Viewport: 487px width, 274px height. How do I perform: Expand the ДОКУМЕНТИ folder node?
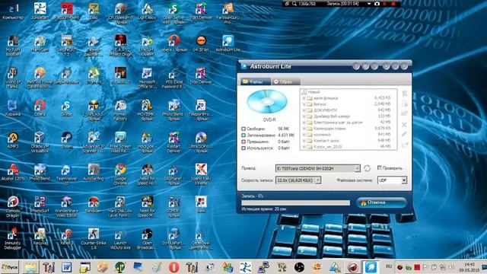click(x=304, y=110)
